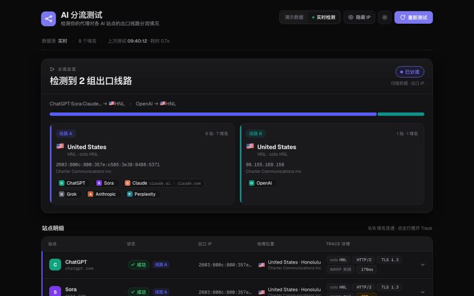Click IP address 98.155.169.158
The width and height of the screenshot is (474, 296).
pyautogui.click(x=265, y=165)
